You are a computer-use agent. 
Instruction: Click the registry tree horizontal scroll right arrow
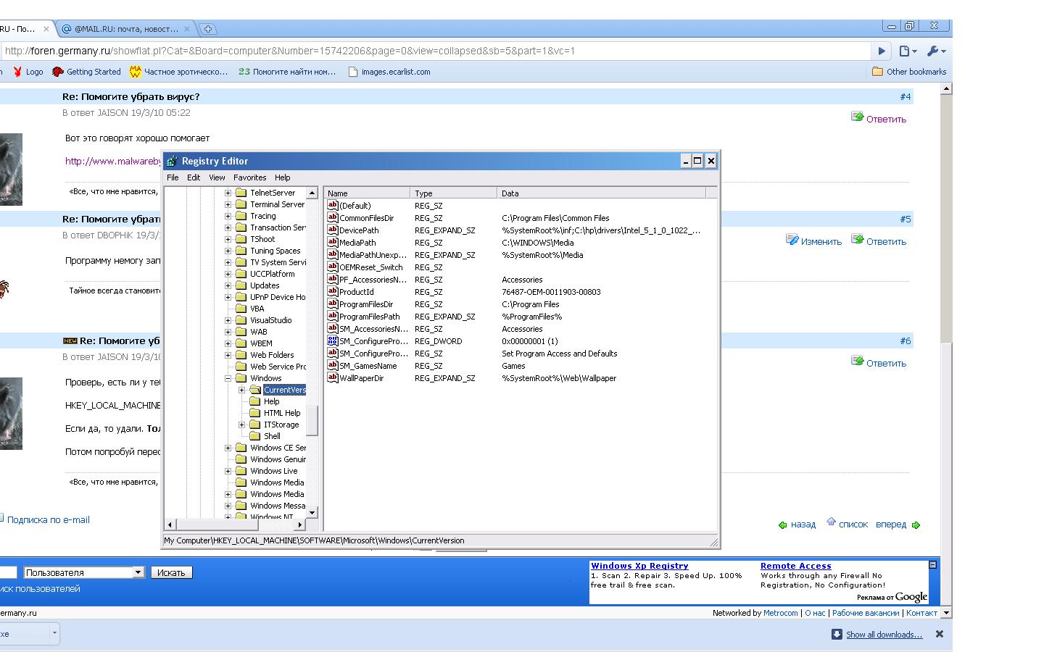pos(300,524)
